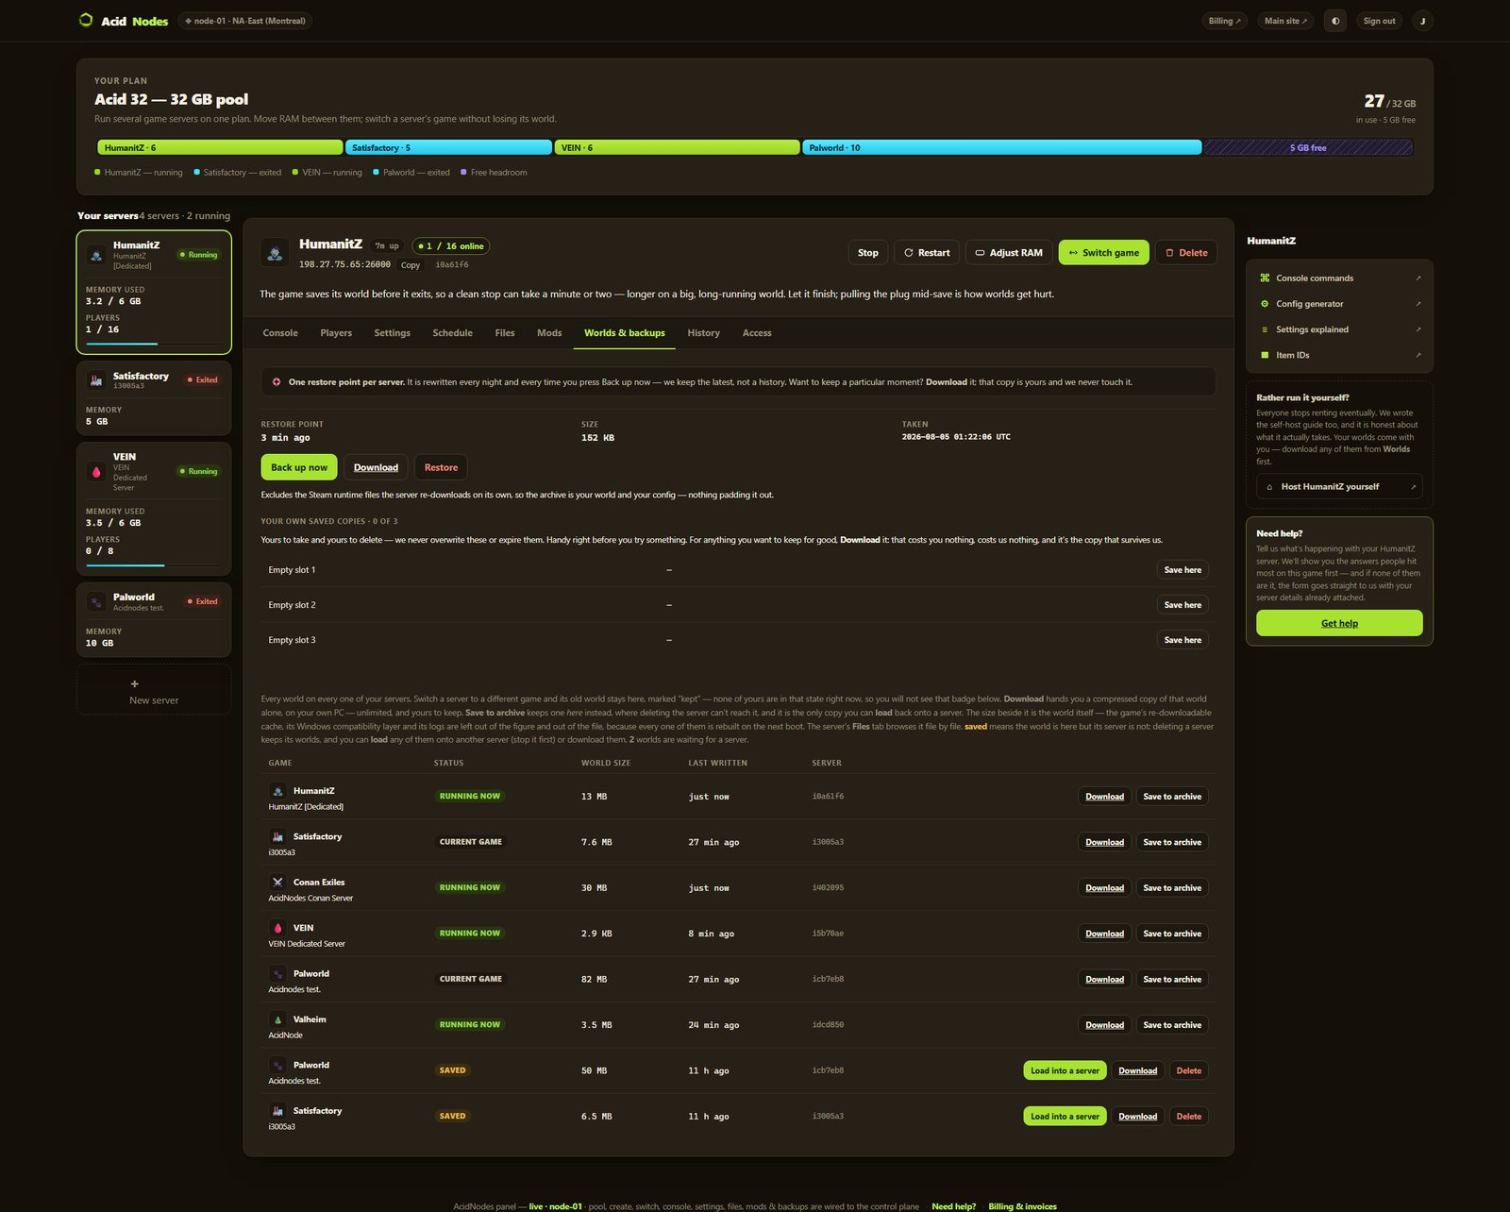Open the Access tab
1510x1212 pixels.
tap(757, 333)
